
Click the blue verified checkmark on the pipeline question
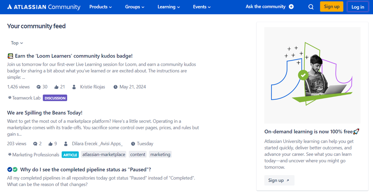coord(10,169)
